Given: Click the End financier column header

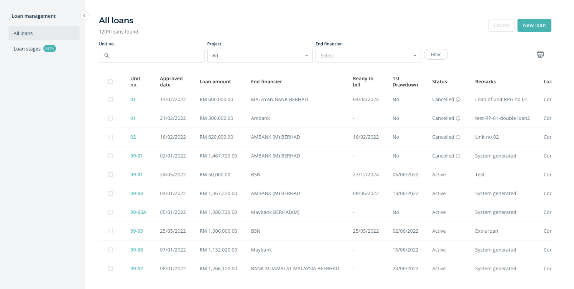Looking at the screenshot, I should (266, 82).
